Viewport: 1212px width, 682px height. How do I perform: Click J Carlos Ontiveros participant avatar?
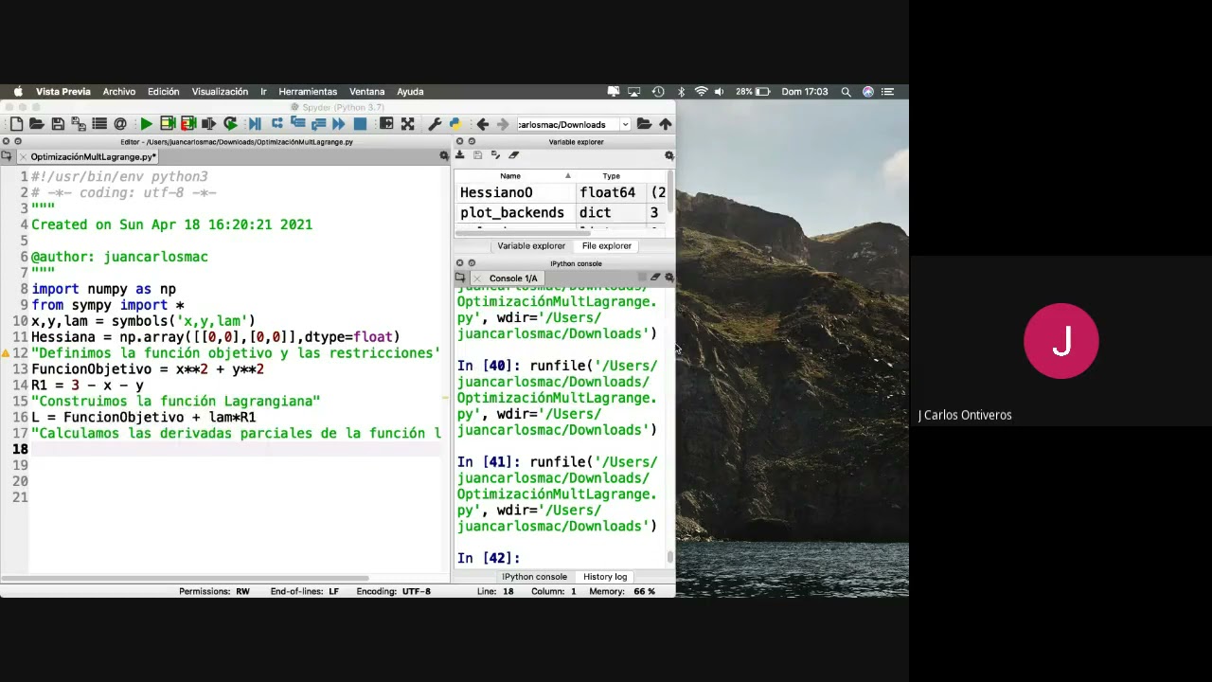coord(1060,341)
